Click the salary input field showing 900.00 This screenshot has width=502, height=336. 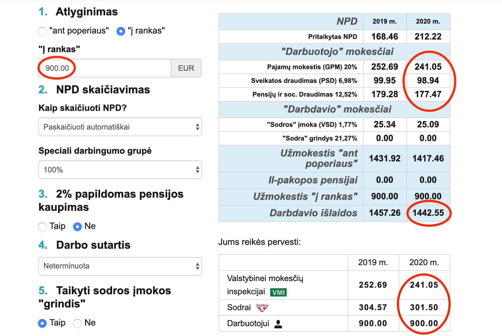[104, 68]
